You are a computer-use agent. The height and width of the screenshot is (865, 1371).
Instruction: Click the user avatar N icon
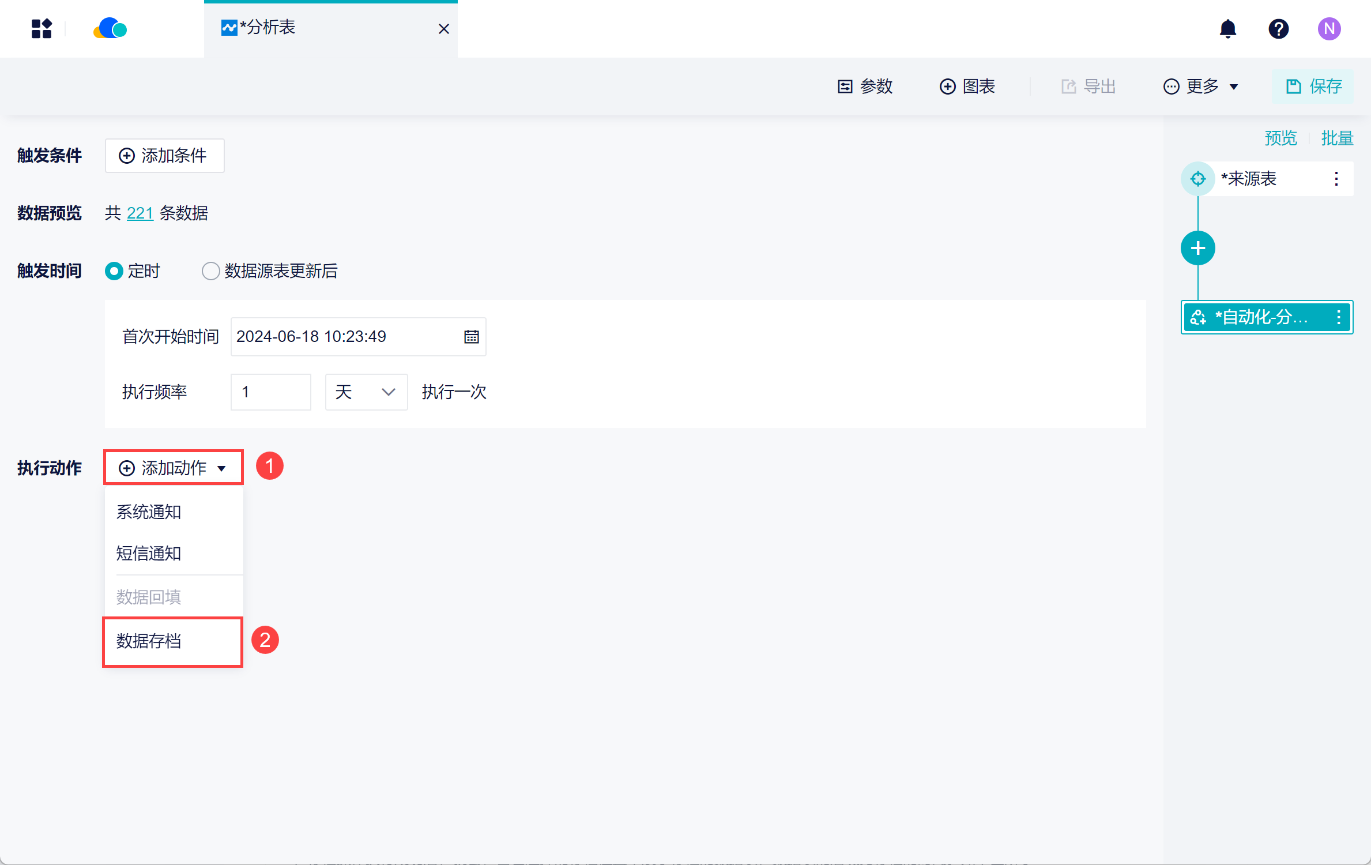coord(1328,28)
